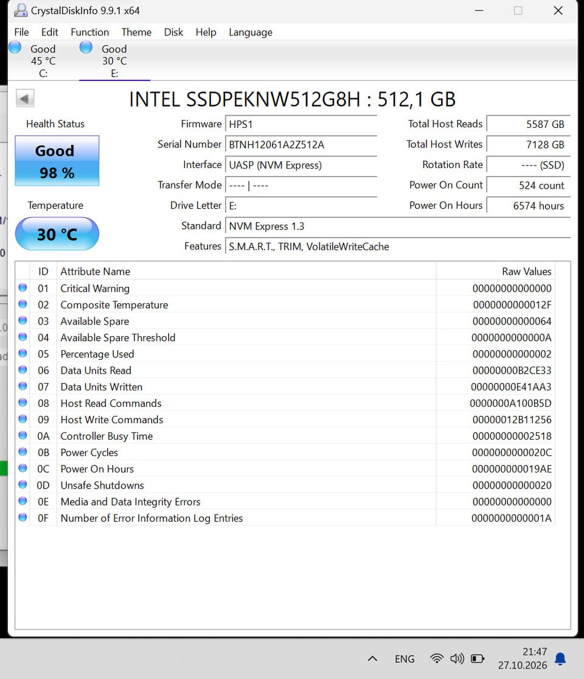Click the Serial Number field
Screen dimensions: 584x679
point(301,145)
